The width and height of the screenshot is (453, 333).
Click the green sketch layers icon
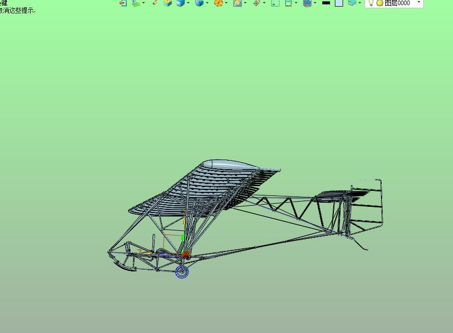136,3
